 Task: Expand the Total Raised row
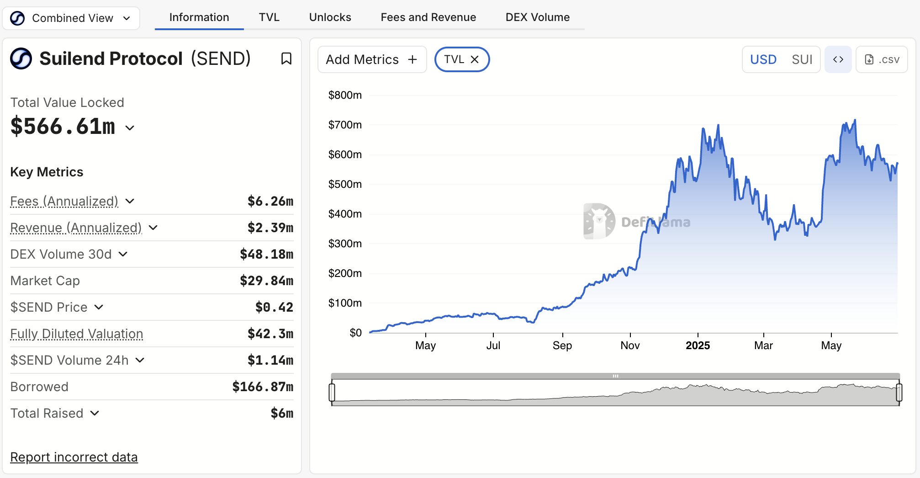[95, 413]
